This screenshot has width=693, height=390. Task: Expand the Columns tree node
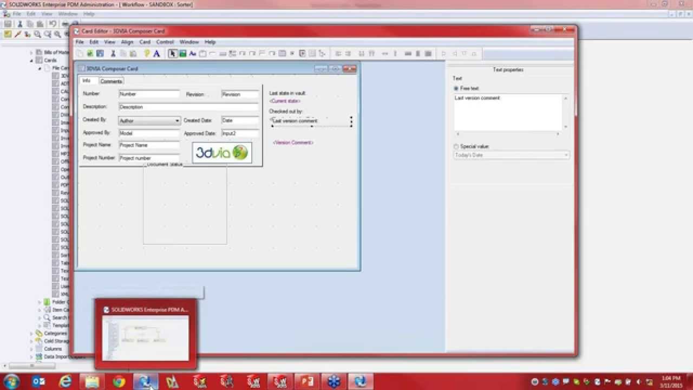pos(31,349)
